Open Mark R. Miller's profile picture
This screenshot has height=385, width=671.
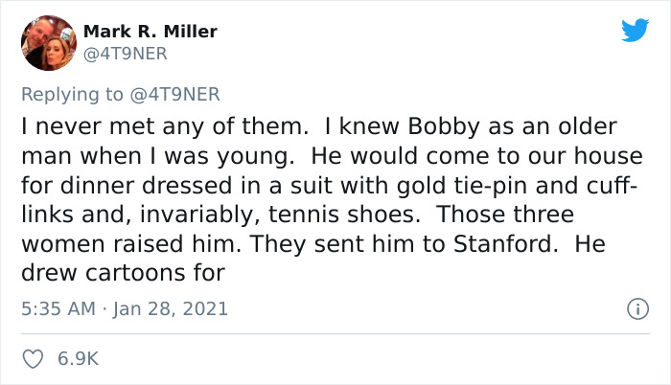tap(47, 43)
